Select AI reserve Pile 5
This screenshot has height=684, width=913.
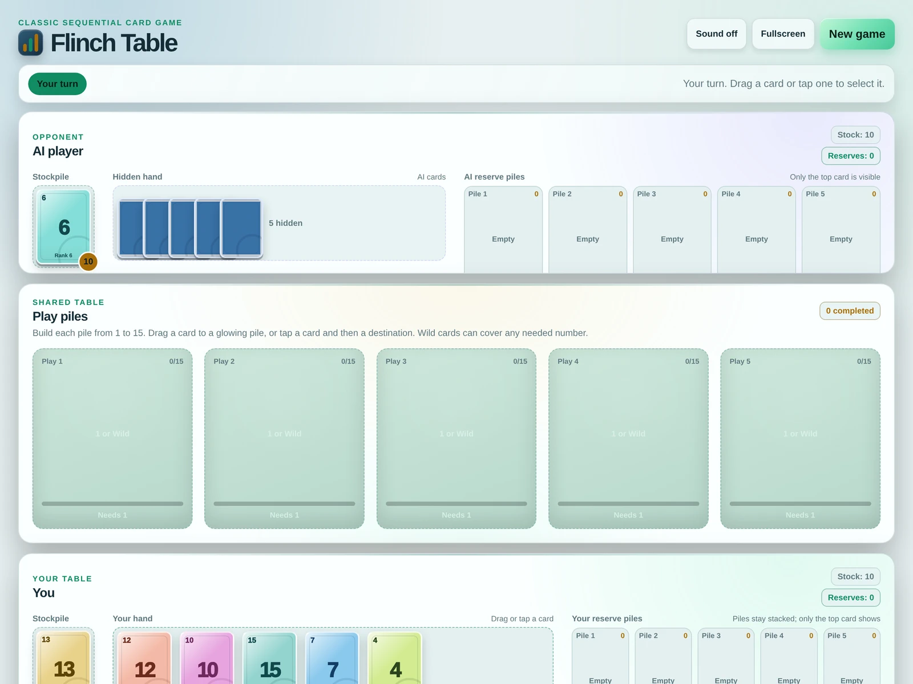(841, 230)
